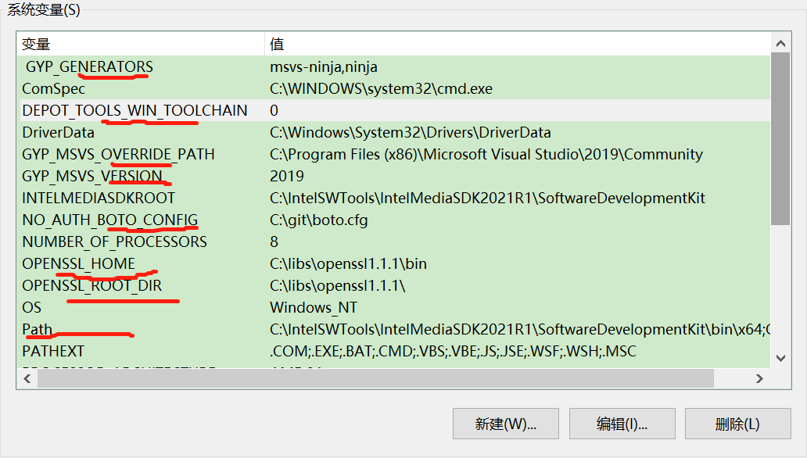Click the vertical scrollbar down arrow
This screenshot has width=807, height=458.
click(x=781, y=358)
